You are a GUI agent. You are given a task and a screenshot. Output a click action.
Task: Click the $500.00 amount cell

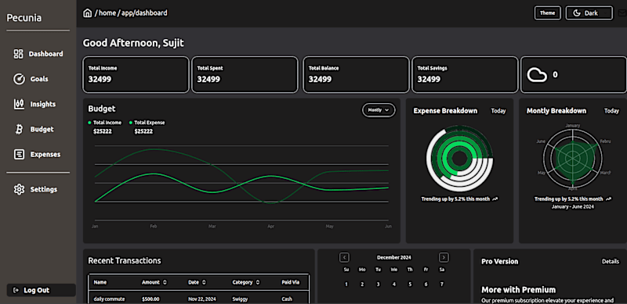pyautogui.click(x=150, y=299)
